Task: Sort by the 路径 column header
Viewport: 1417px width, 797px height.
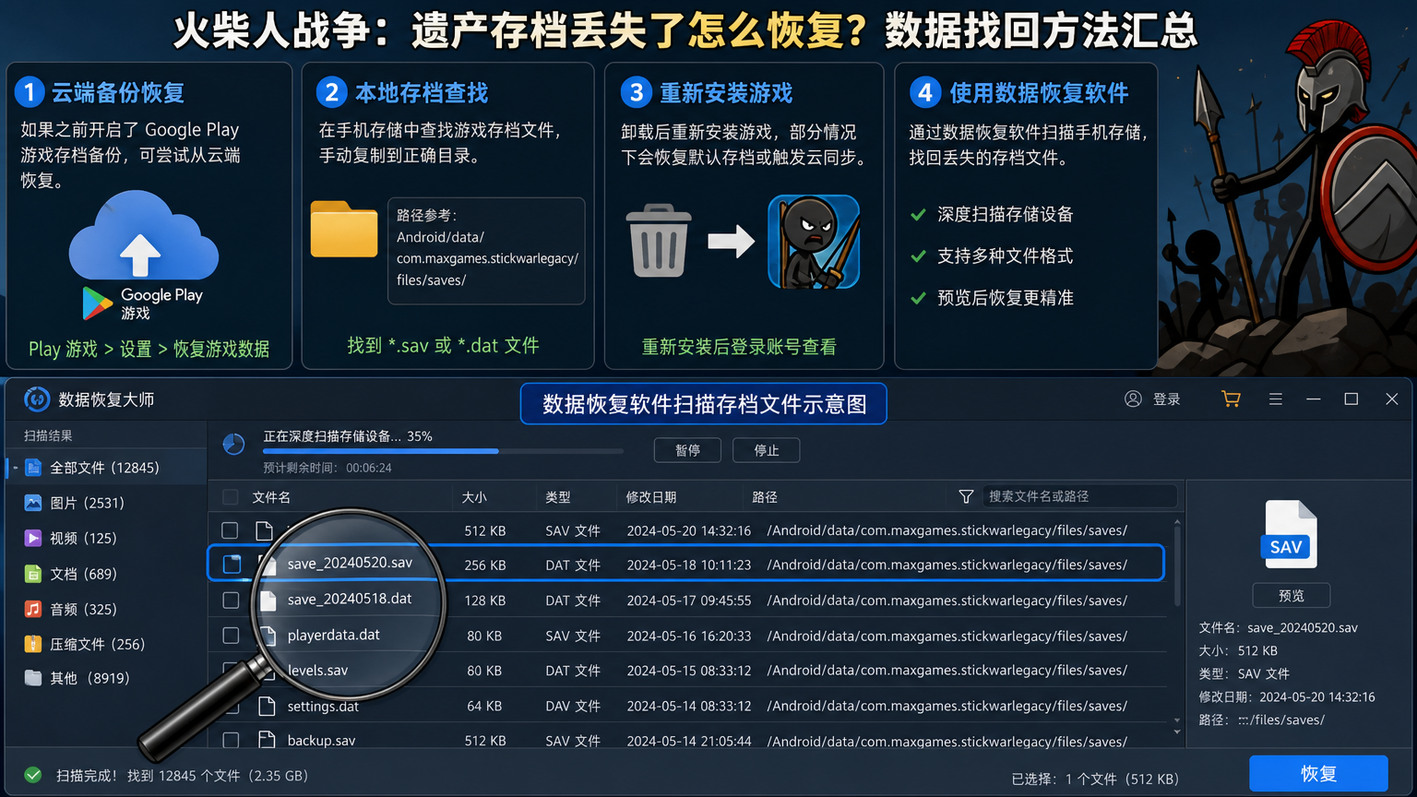Action: pos(765,497)
